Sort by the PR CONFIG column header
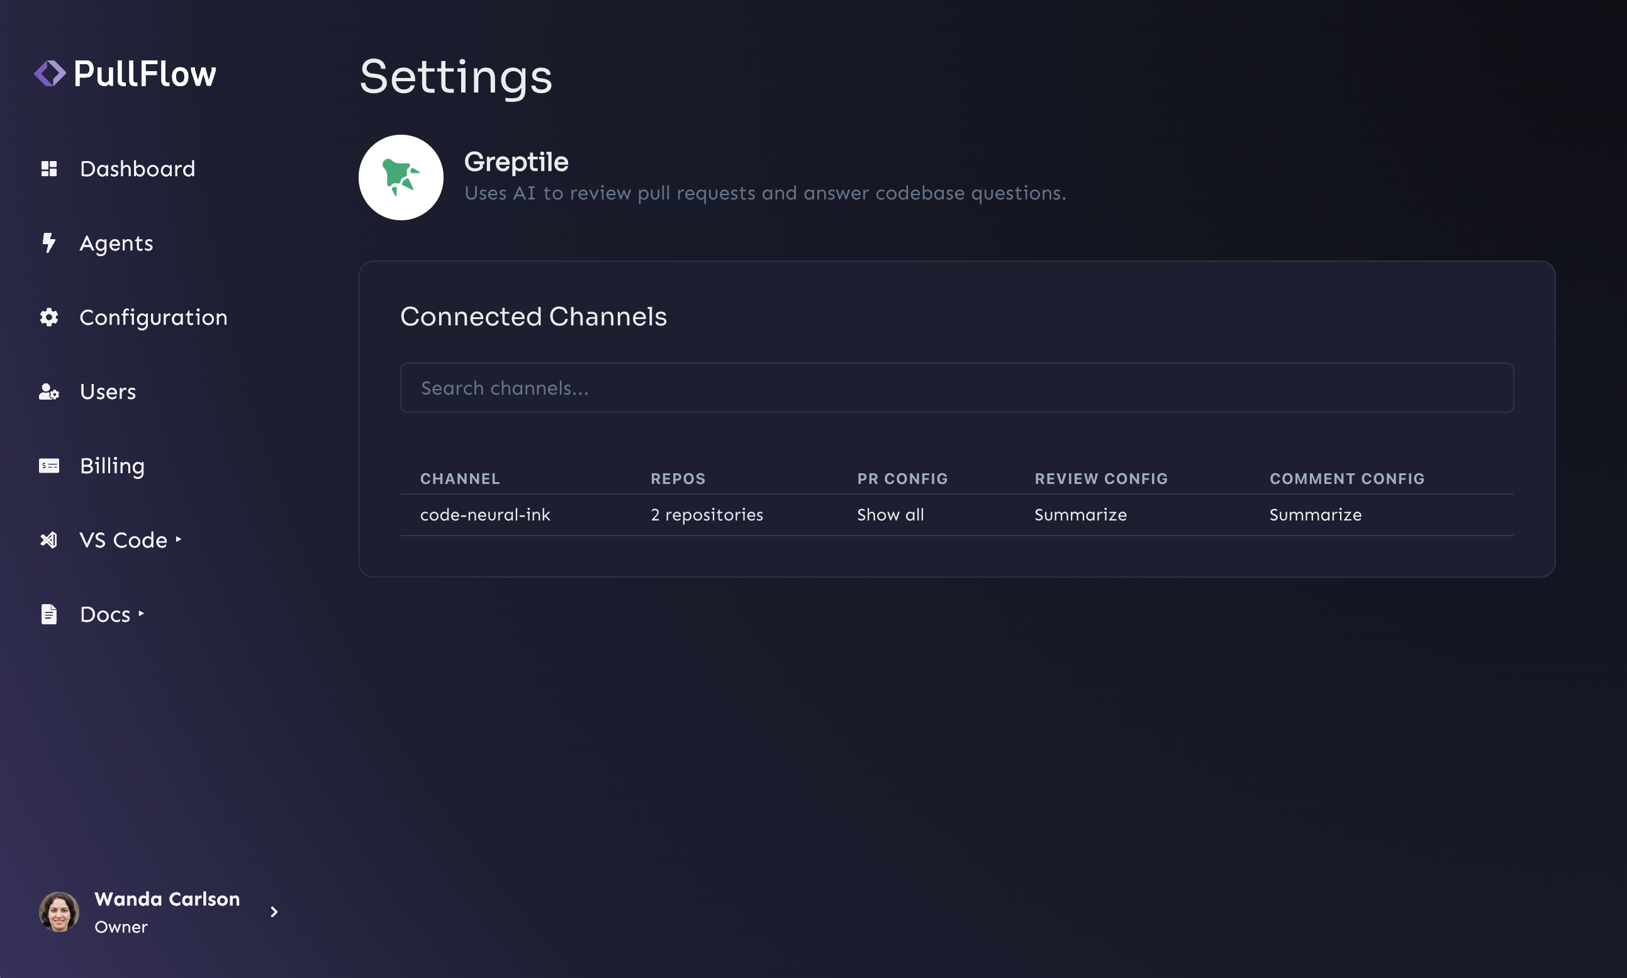1627x978 pixels. click(x=902, y=478)
